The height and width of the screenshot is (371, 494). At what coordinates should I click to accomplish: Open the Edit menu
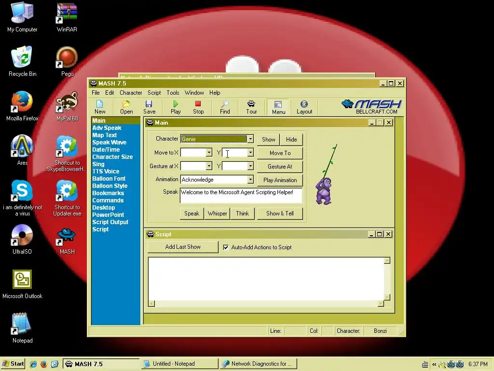[x=110, y=93]
